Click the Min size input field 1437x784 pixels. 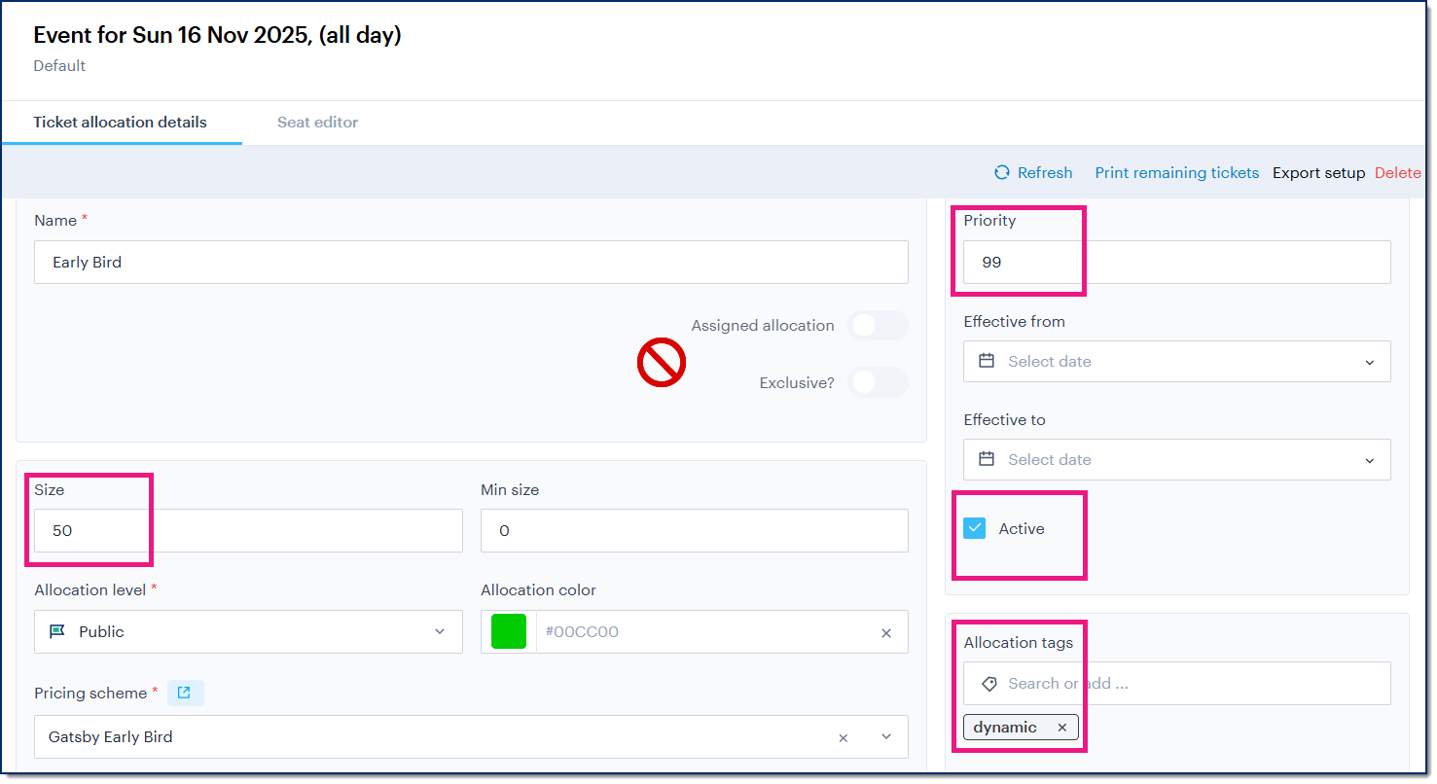point(695,531)
